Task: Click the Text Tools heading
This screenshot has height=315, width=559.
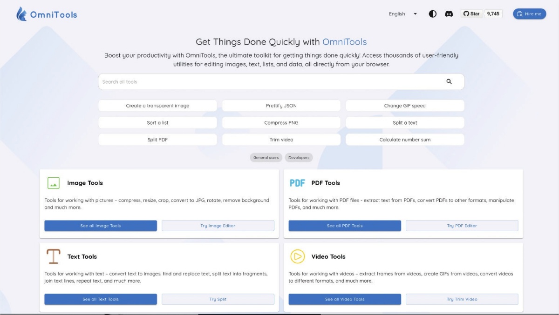Action: [82, 256]
